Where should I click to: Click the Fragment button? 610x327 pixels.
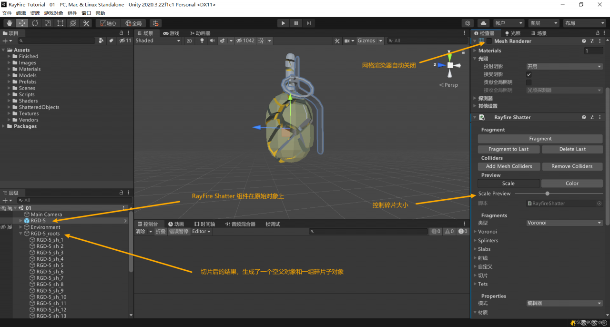540,139
